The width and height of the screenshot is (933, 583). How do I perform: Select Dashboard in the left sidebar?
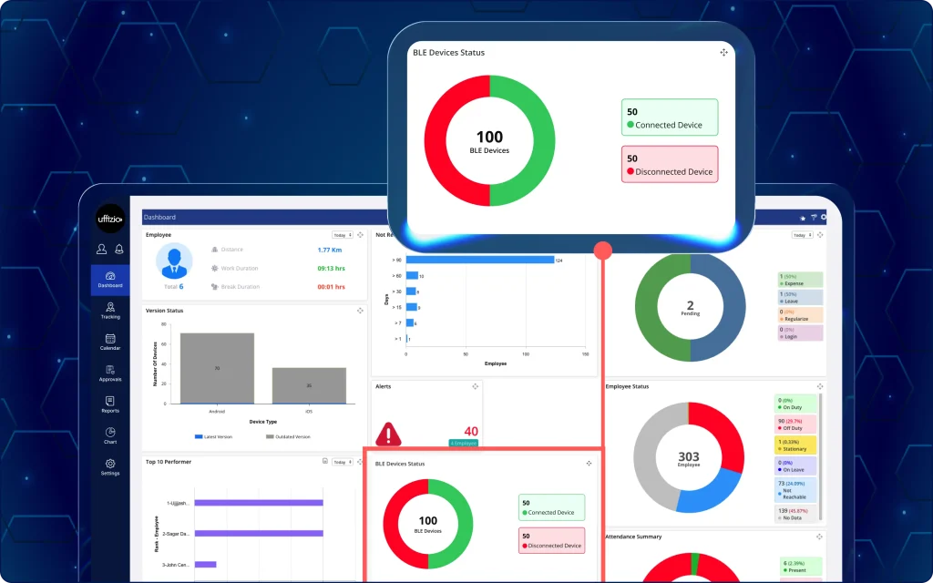tap(110, 280)
